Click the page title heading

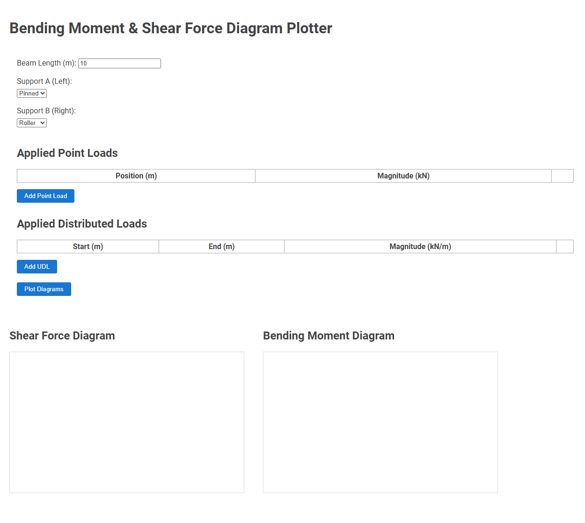(170, 28)
